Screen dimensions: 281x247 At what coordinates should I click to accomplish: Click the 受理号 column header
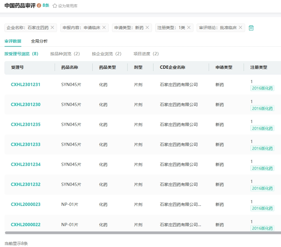tap(17, 67)
